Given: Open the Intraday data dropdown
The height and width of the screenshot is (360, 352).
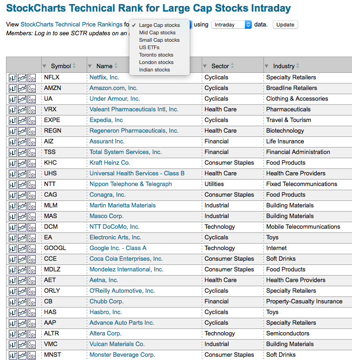Looking at the screenshot, I should [x=231, y=25].
